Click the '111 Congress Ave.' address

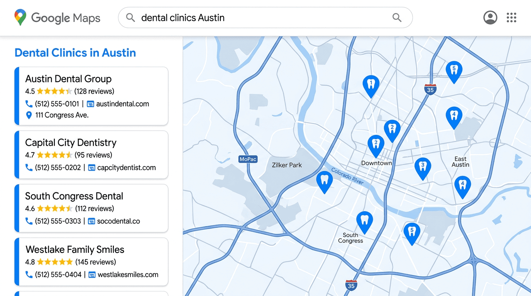(62, 115)
